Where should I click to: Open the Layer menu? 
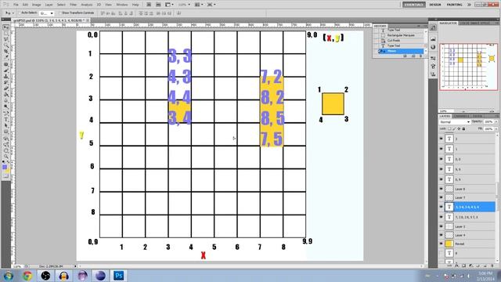click(49, 5)
